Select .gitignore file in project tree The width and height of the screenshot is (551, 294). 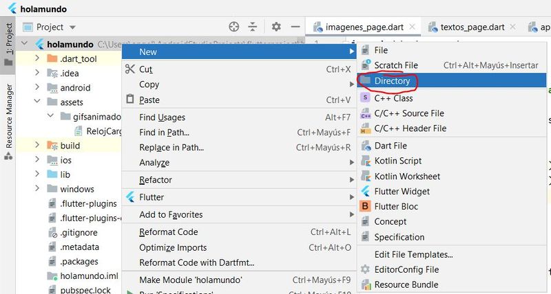(73, 232)
